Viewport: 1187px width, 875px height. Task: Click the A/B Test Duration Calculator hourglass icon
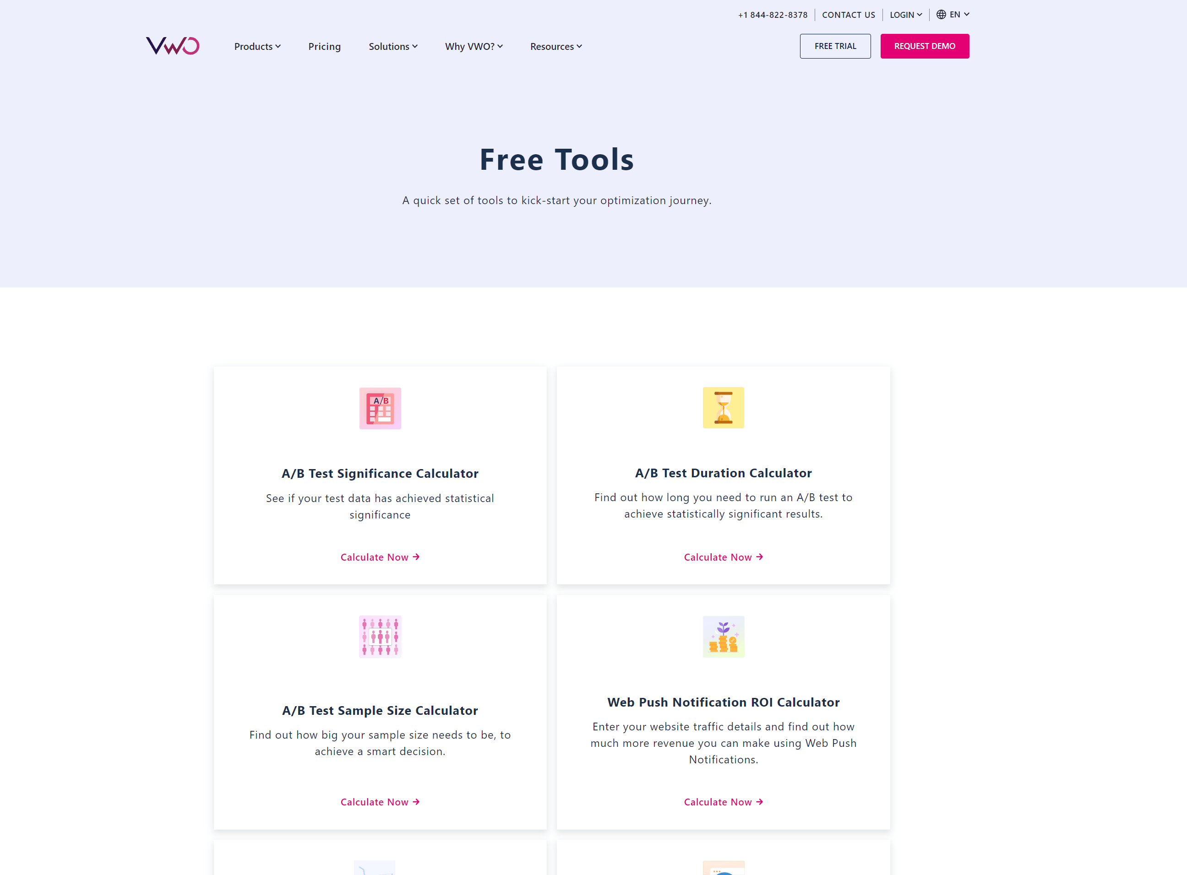pyautogui.click(x=724, y=408)
